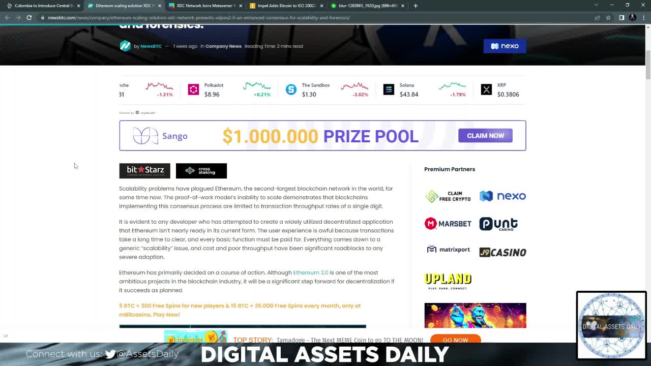This screenshot has width=651, height=366.
Task: Close the blur-1283865_1920.jpg tab
Action: [403, 6]
